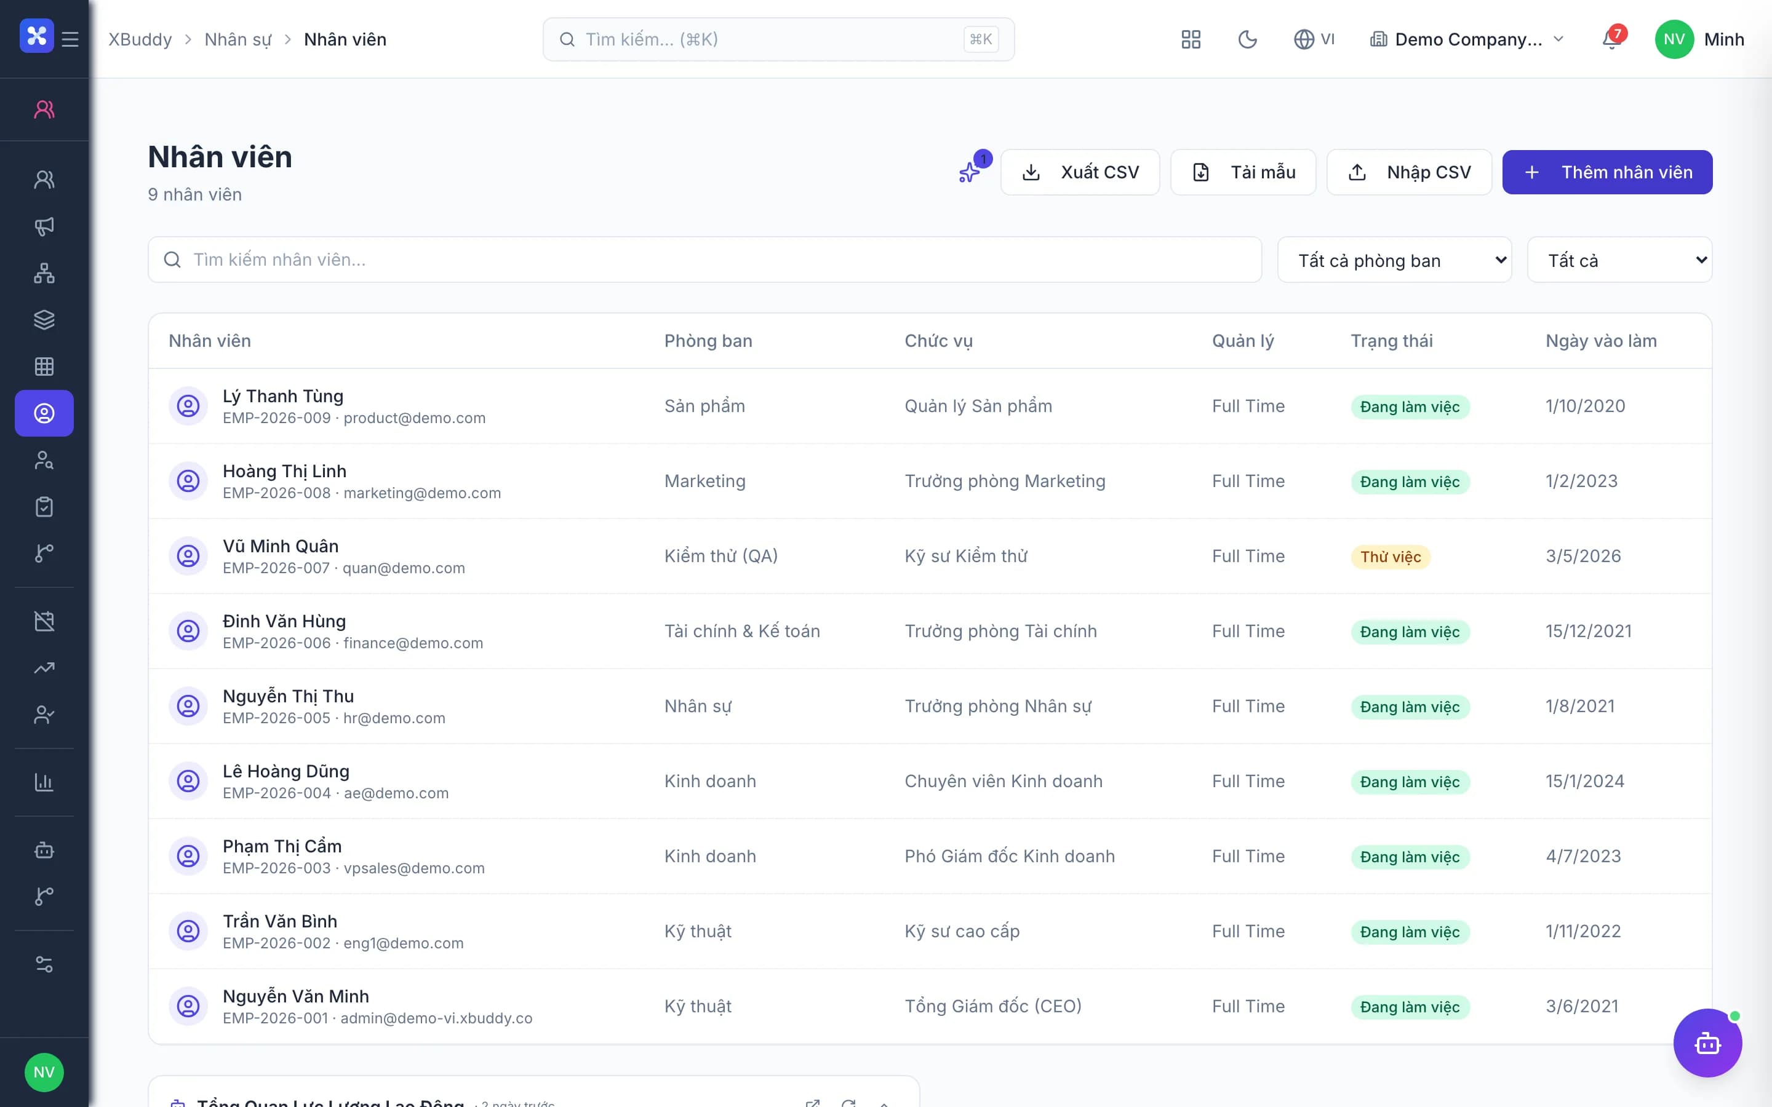Open the branch icon under the clipboard icon
Image resolution: width=1772 pixels, height=1107 pixels.
44,553
